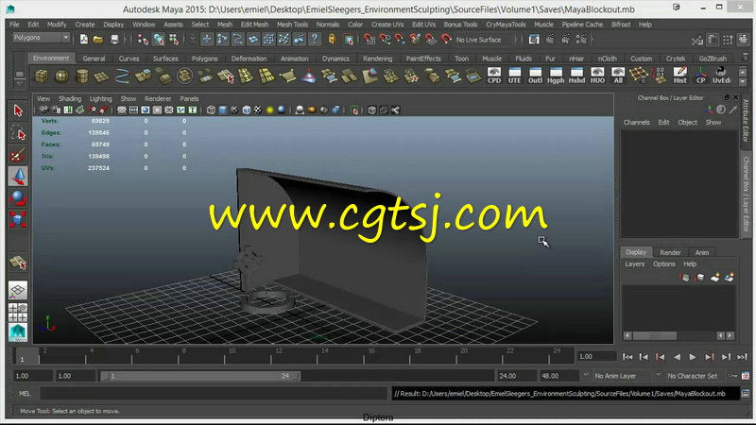756x425 pixels.
Task: Toggle auto keyframe button
Action: pos(733,376)
